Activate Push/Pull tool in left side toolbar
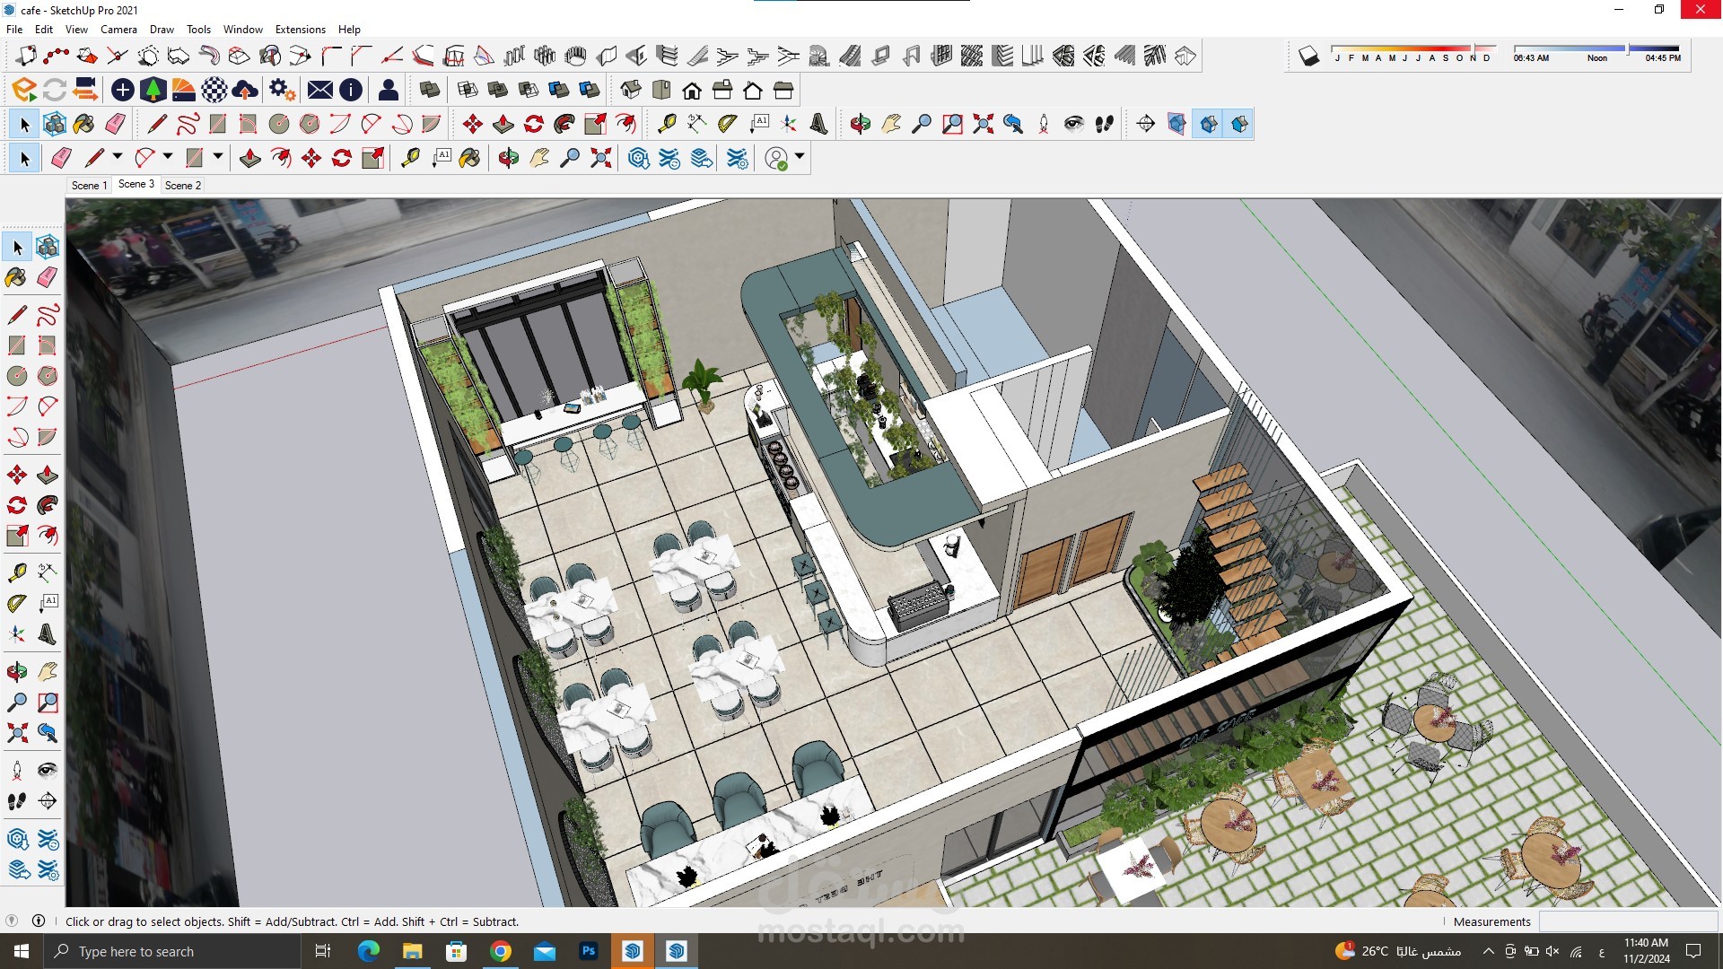The height and width of the screenshot is (969, 1723). (48, 475)
